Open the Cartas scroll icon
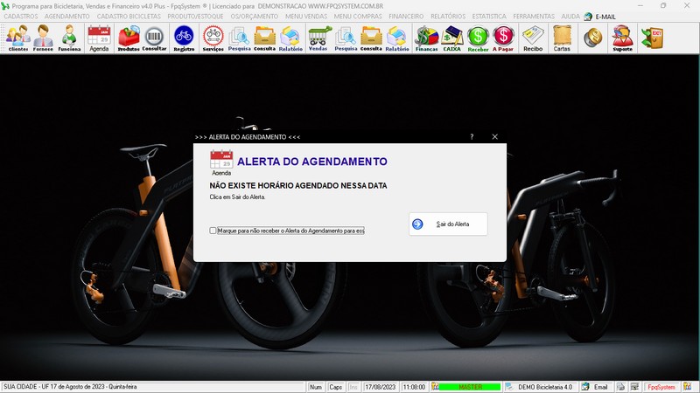Image resolution: width=700 pixels, height=393 pixels. click(562, 38)
